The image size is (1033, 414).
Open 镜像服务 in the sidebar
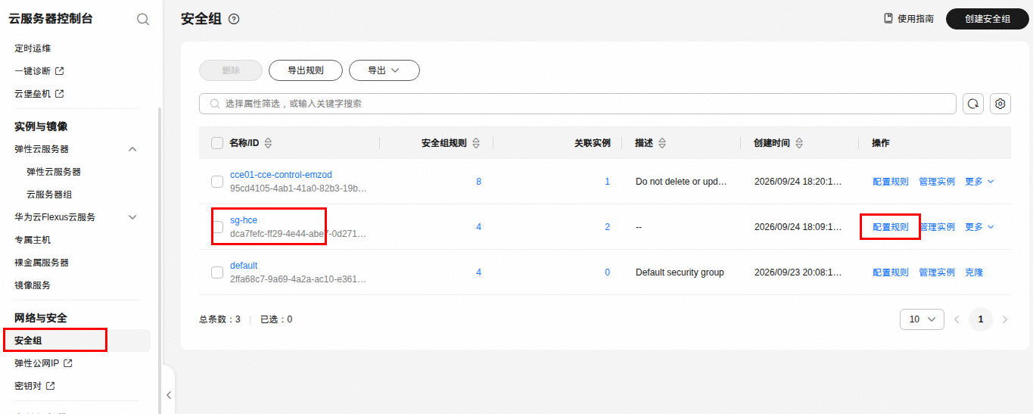click(x=33, y=285)
